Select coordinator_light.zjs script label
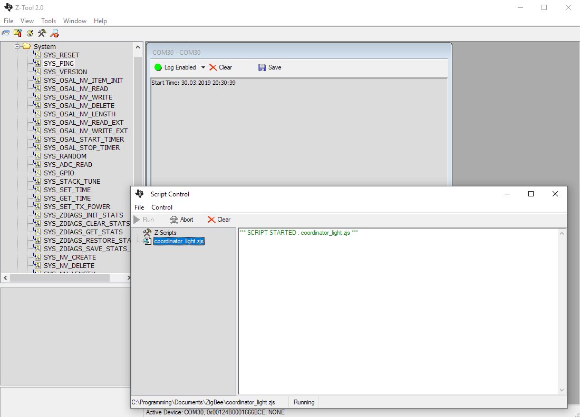 pos(179,241)
